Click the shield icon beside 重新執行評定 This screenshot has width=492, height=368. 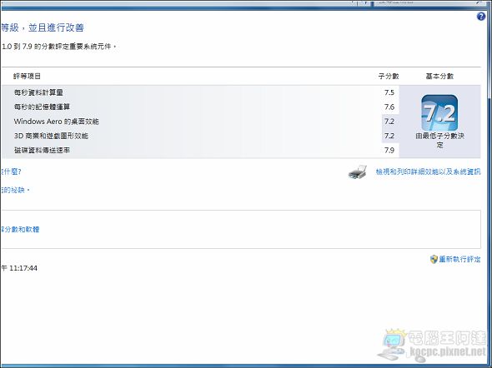pos(434,259)
